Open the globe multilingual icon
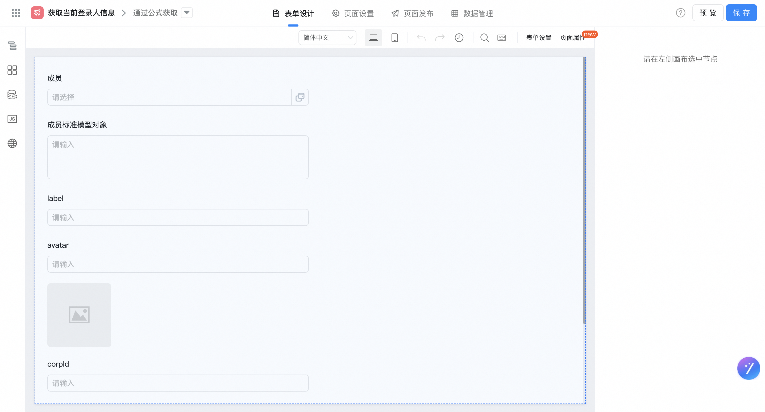Image resolution: width=765 pixels, height=412 pixels. [x=12, y=143]
